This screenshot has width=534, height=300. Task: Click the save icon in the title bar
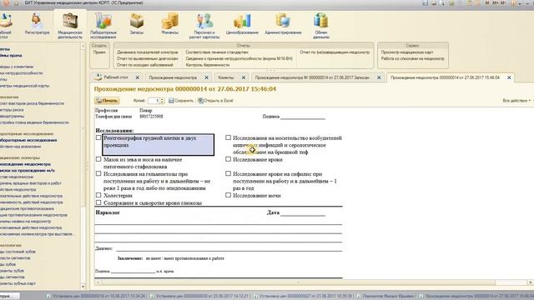click(425, 3)
